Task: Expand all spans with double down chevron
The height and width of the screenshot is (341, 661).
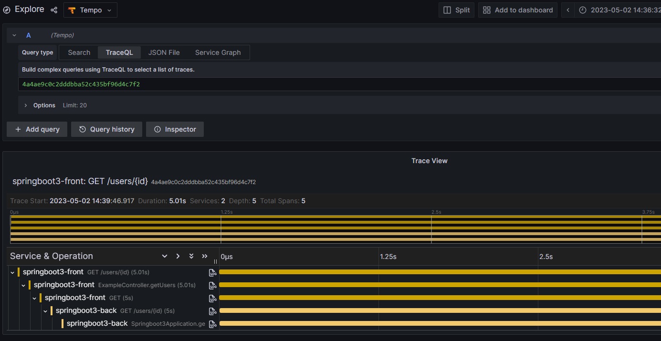Action: 191,256
